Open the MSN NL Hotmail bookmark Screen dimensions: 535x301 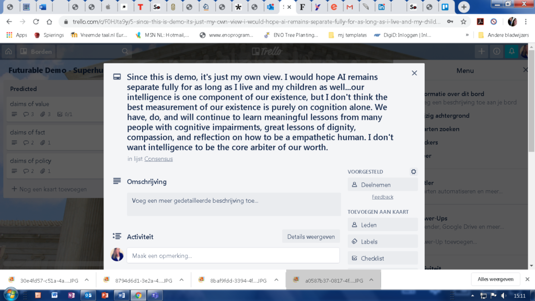[162, 35]
